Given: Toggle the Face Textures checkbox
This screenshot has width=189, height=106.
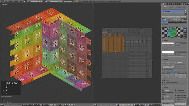Looking at the screenshot, I should 176,90.
